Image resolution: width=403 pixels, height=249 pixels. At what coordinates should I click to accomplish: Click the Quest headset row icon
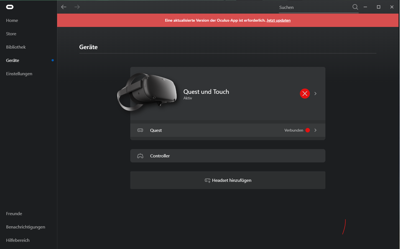[x=140, y=130]
